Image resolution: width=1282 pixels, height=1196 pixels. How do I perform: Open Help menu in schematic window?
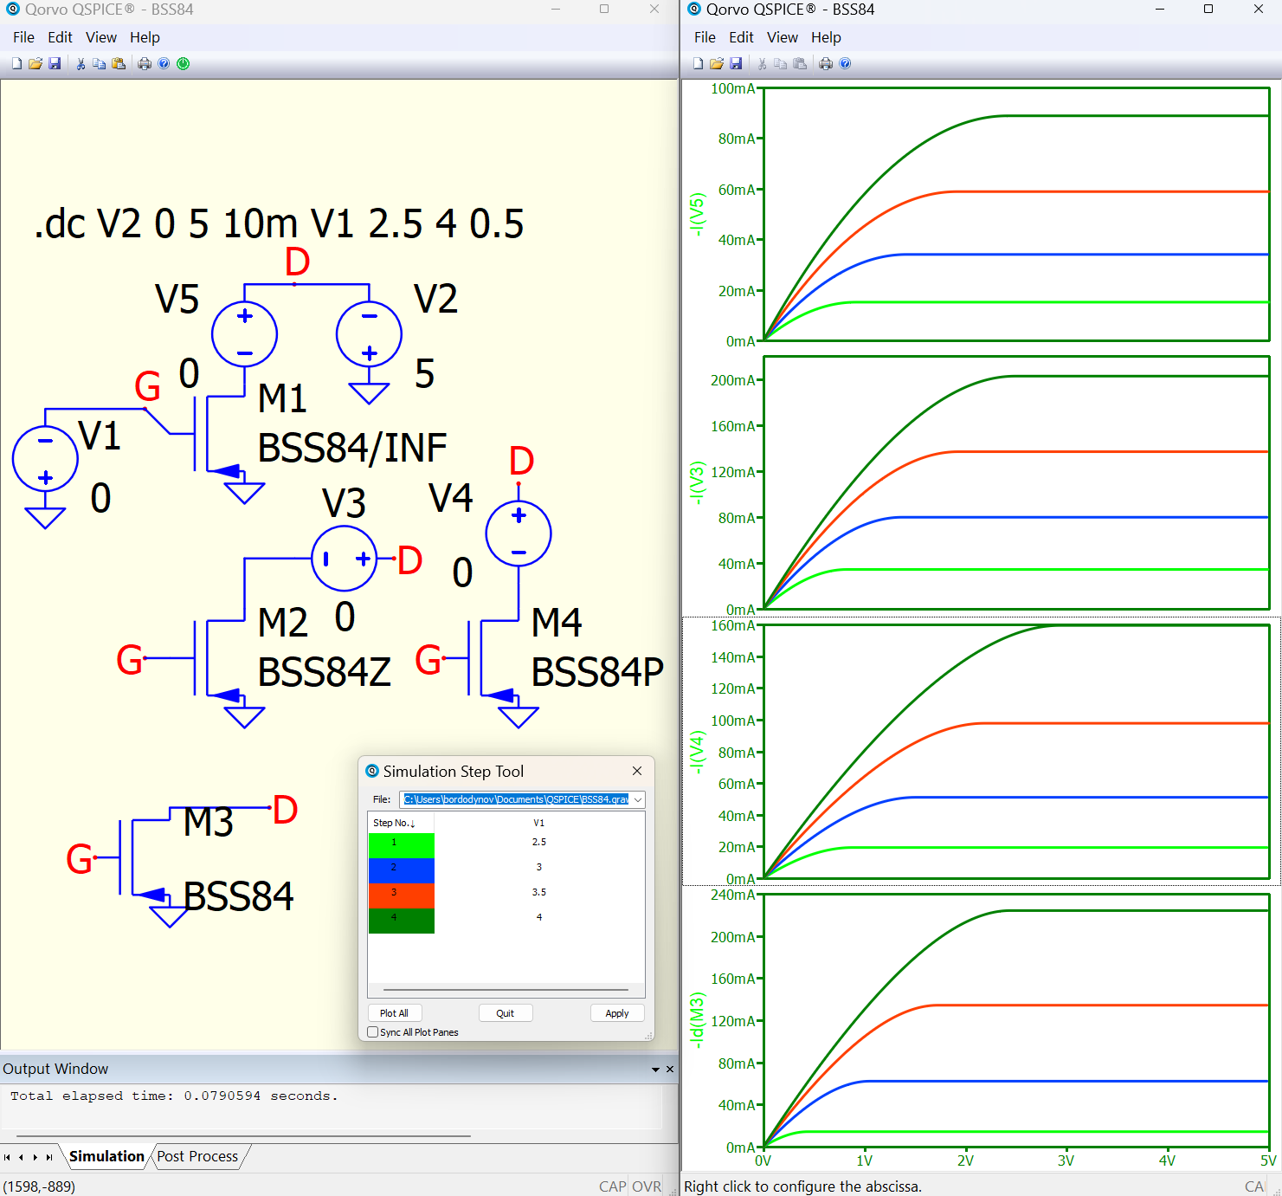(145, 37)
